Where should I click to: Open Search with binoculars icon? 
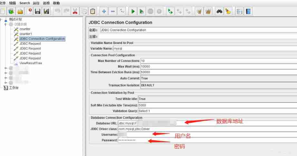(219, 11)
